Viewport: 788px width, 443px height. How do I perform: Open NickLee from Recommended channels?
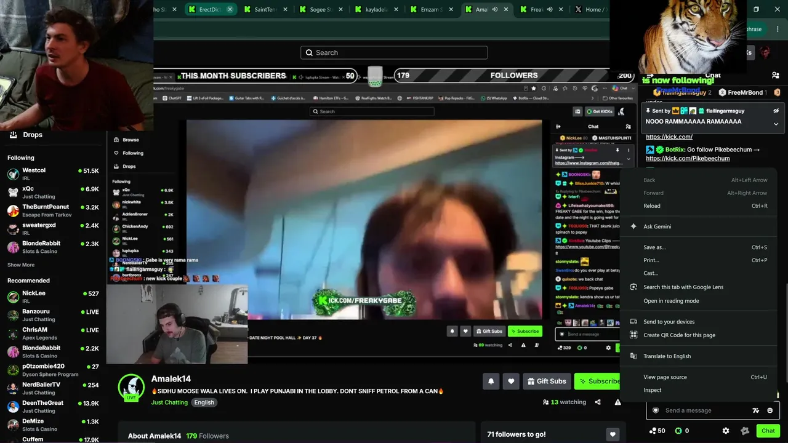coord(53,297)
